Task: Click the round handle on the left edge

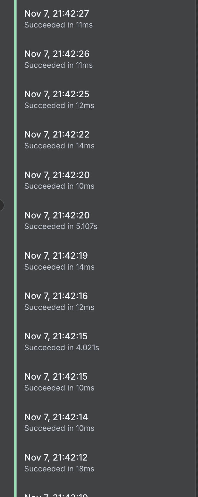Action: [x=1, y=205]
